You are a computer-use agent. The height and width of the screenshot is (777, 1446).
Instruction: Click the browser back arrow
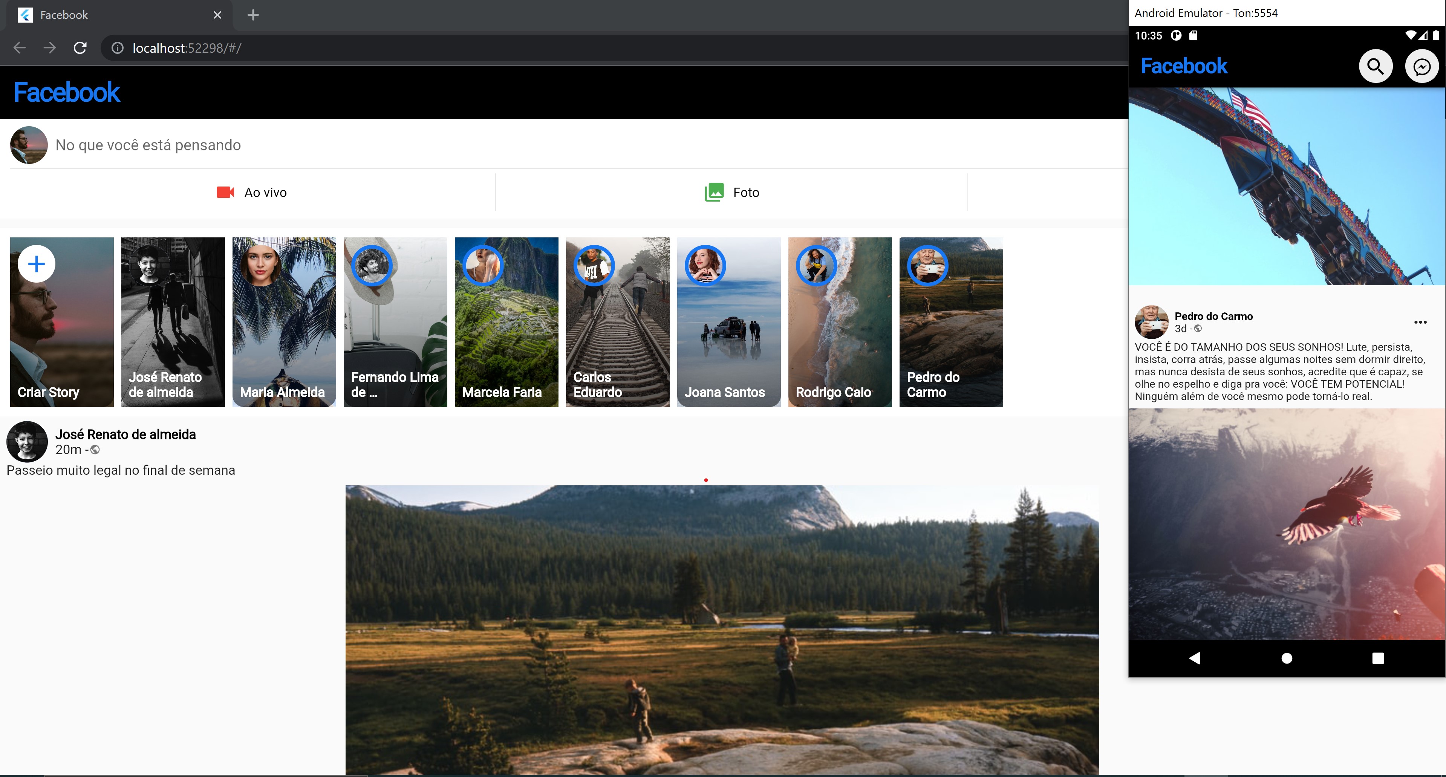(20, 48)
